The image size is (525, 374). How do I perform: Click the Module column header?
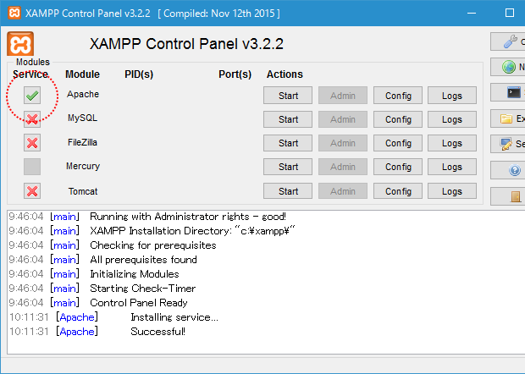[82, 74]
